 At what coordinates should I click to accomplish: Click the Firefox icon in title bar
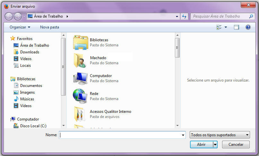(x=6, y=6)
